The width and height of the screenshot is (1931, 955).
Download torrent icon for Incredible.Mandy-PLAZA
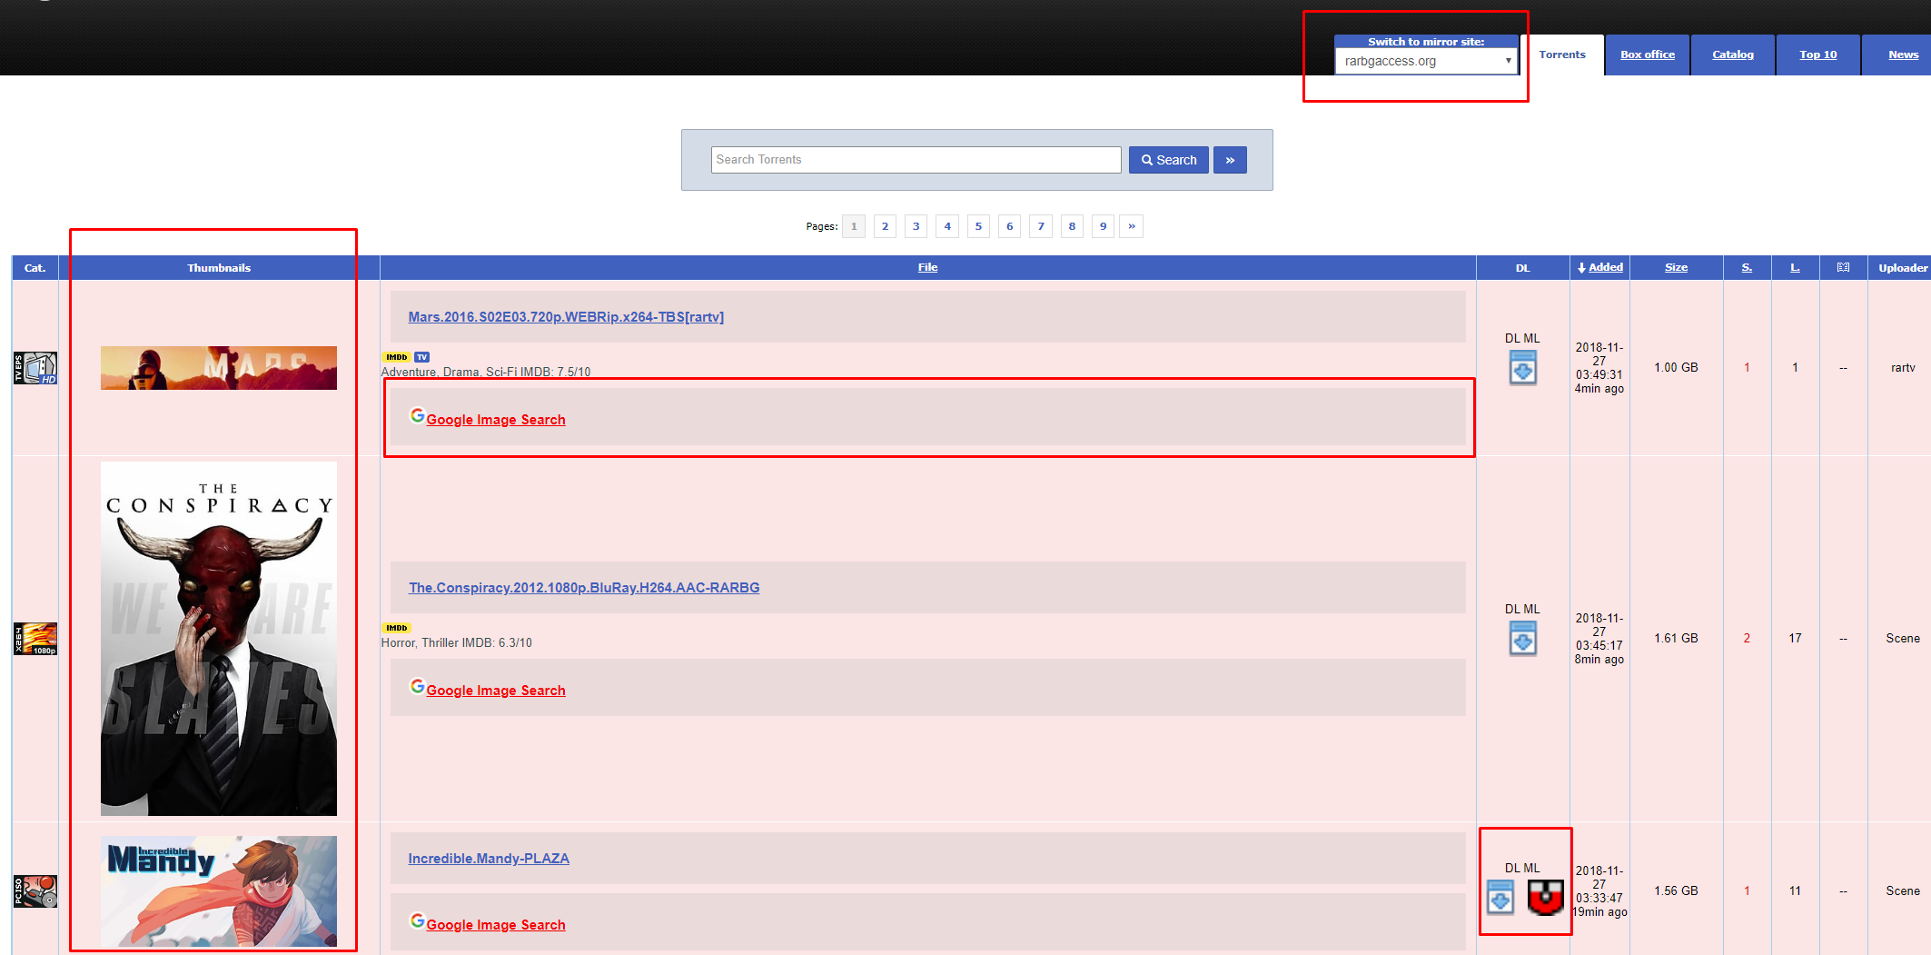tap(1500, 898)
